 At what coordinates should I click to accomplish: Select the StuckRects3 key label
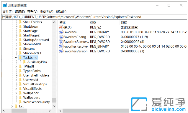[32, 53]
